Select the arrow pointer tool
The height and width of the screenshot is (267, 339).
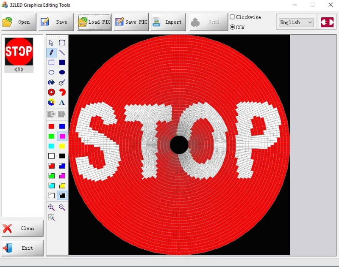(51, 43)
